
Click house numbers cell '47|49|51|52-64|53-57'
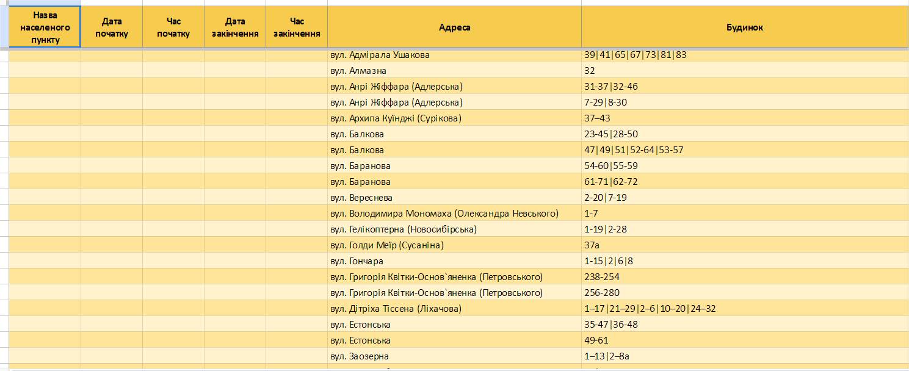[x=745, y=149]
